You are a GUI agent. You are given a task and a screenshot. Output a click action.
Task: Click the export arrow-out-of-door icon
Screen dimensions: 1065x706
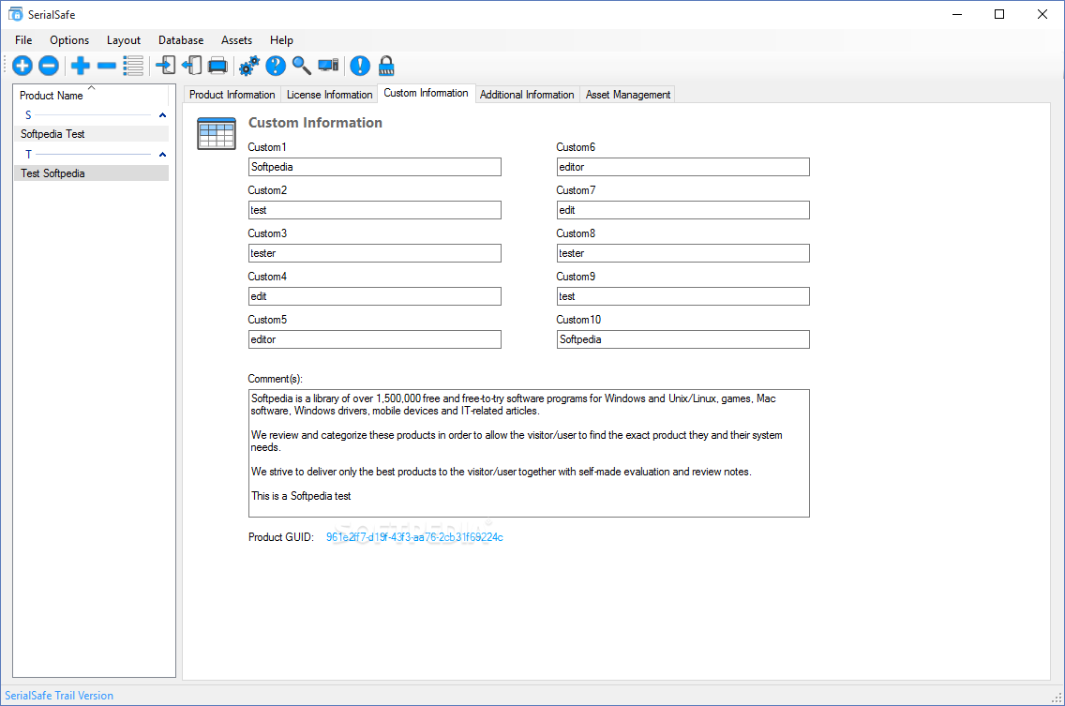pos(191,66)
